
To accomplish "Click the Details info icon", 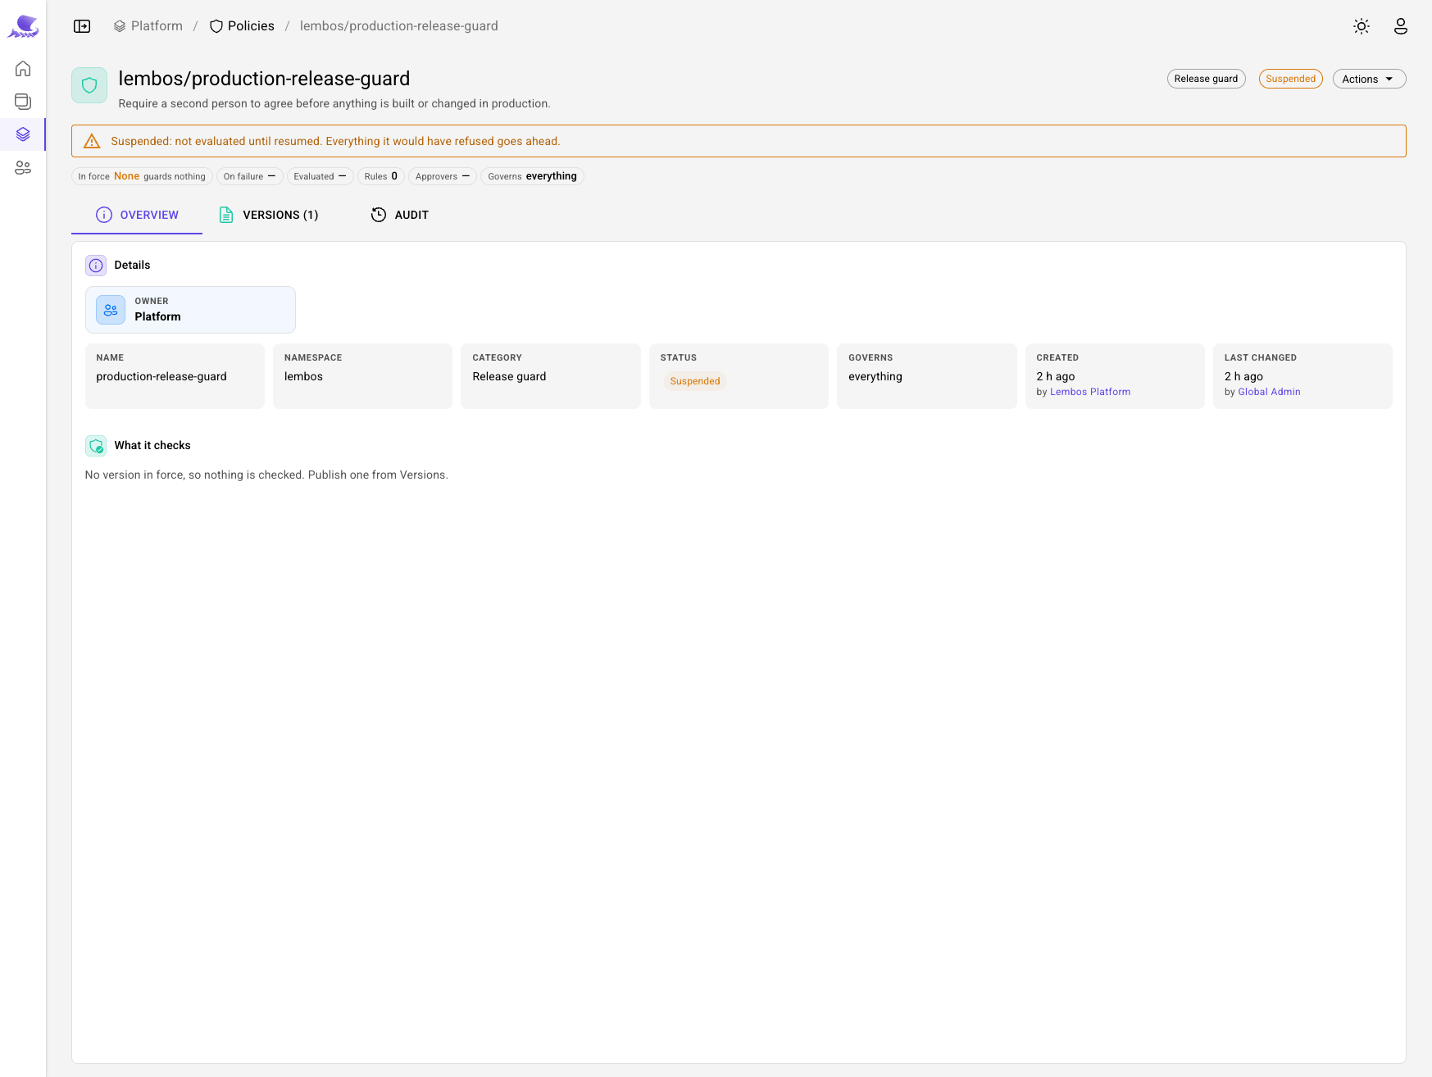I will tap(96, 266).
